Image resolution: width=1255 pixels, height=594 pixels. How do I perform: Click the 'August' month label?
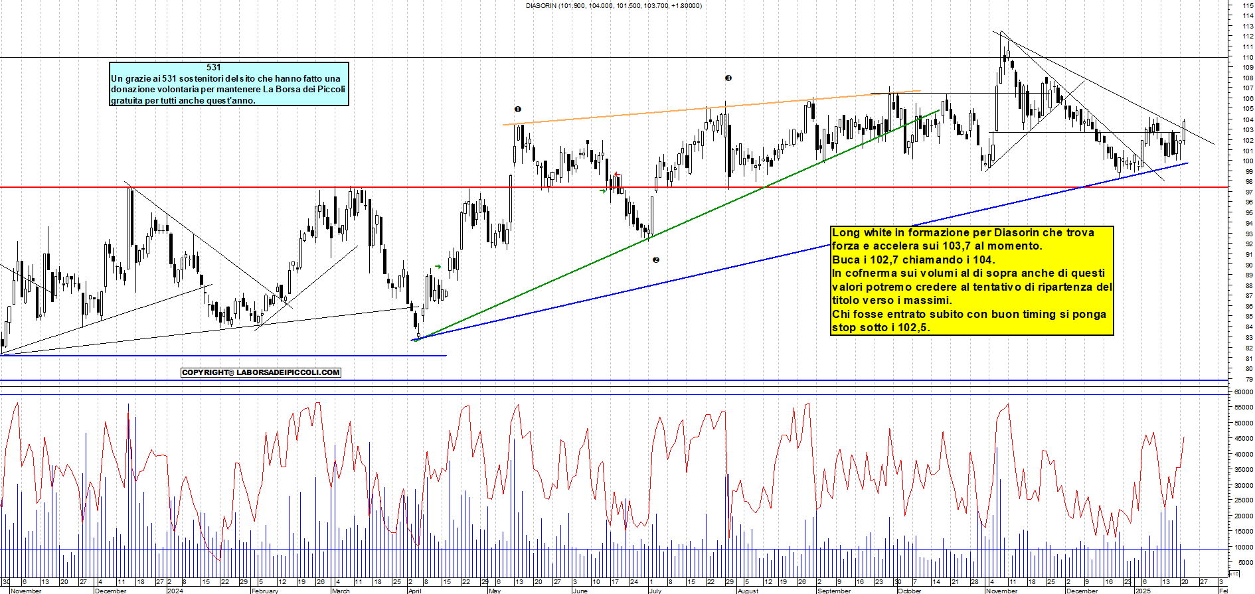tap(748, 591)
